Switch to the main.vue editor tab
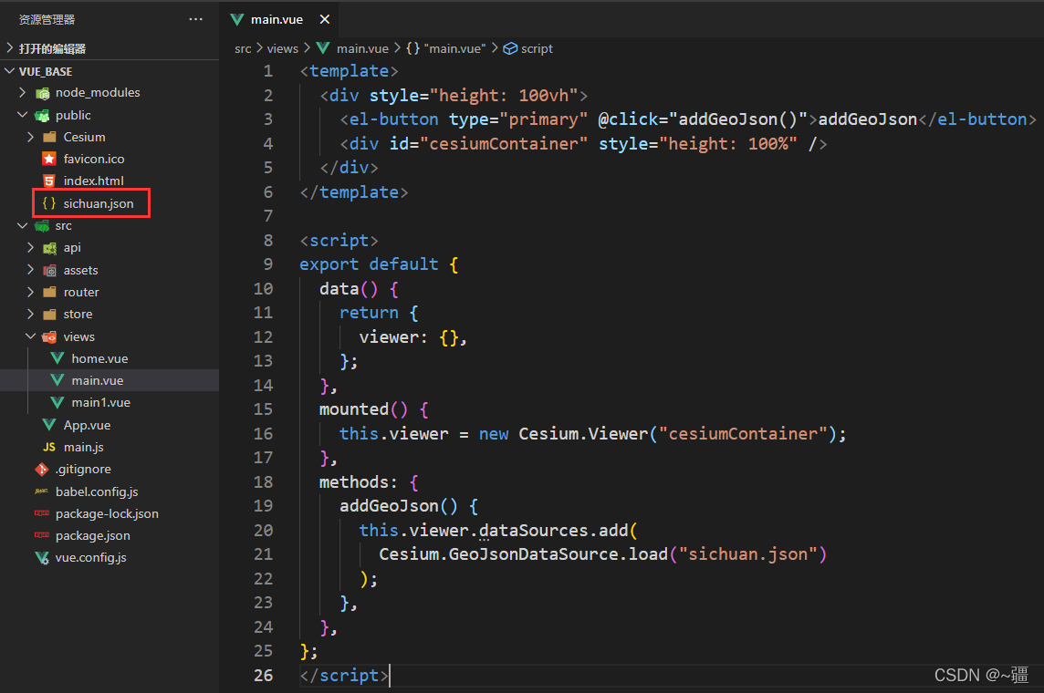1044x693 pixels. [x=279, y=19]
